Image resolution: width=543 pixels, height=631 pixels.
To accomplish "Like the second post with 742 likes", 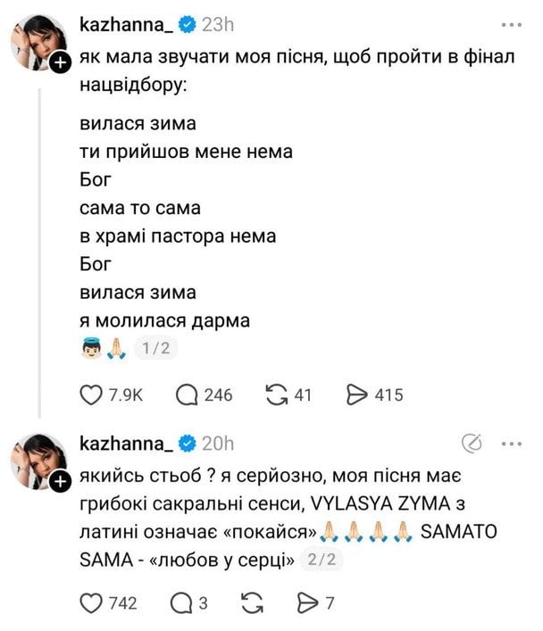I will coord(93,604).
